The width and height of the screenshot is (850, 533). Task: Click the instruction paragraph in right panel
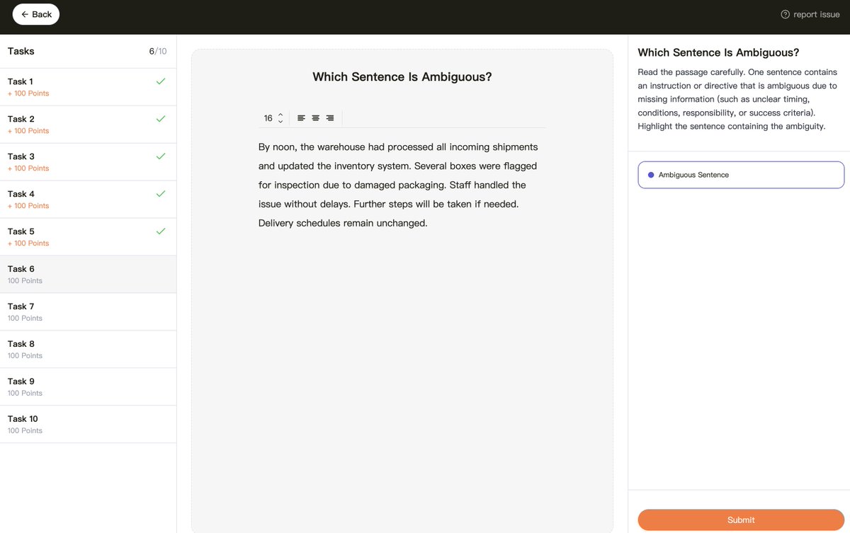(737, 99)
